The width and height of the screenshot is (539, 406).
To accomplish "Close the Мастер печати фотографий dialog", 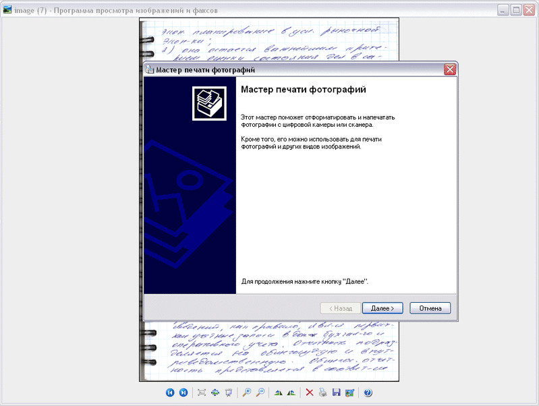I will (x=450, y=69).
